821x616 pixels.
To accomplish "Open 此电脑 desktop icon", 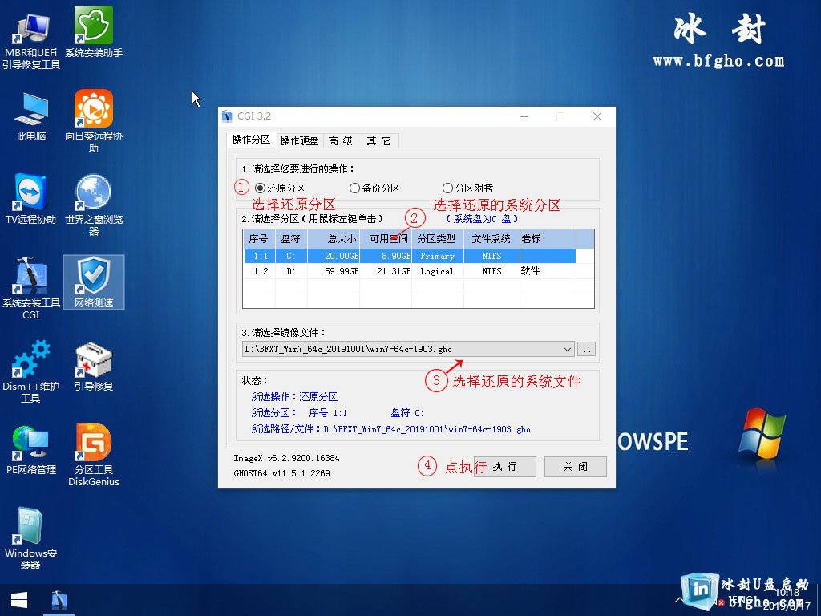I will pos(31,116).
